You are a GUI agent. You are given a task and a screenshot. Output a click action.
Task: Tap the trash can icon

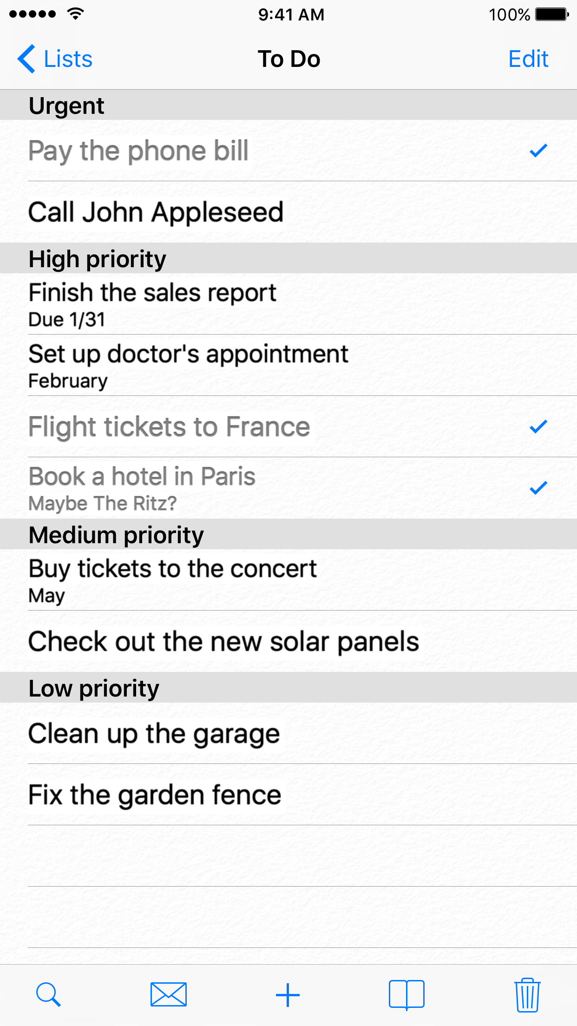(x=527, y=995)
